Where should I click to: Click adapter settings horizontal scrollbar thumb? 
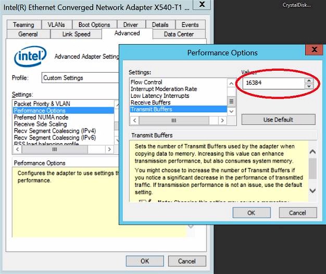(55, 149)
